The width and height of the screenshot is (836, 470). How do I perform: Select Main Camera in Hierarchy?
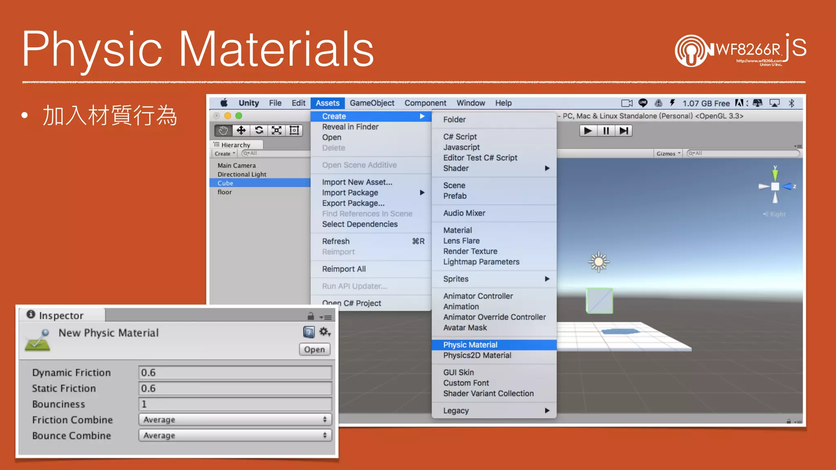click(x=260, y=165)
